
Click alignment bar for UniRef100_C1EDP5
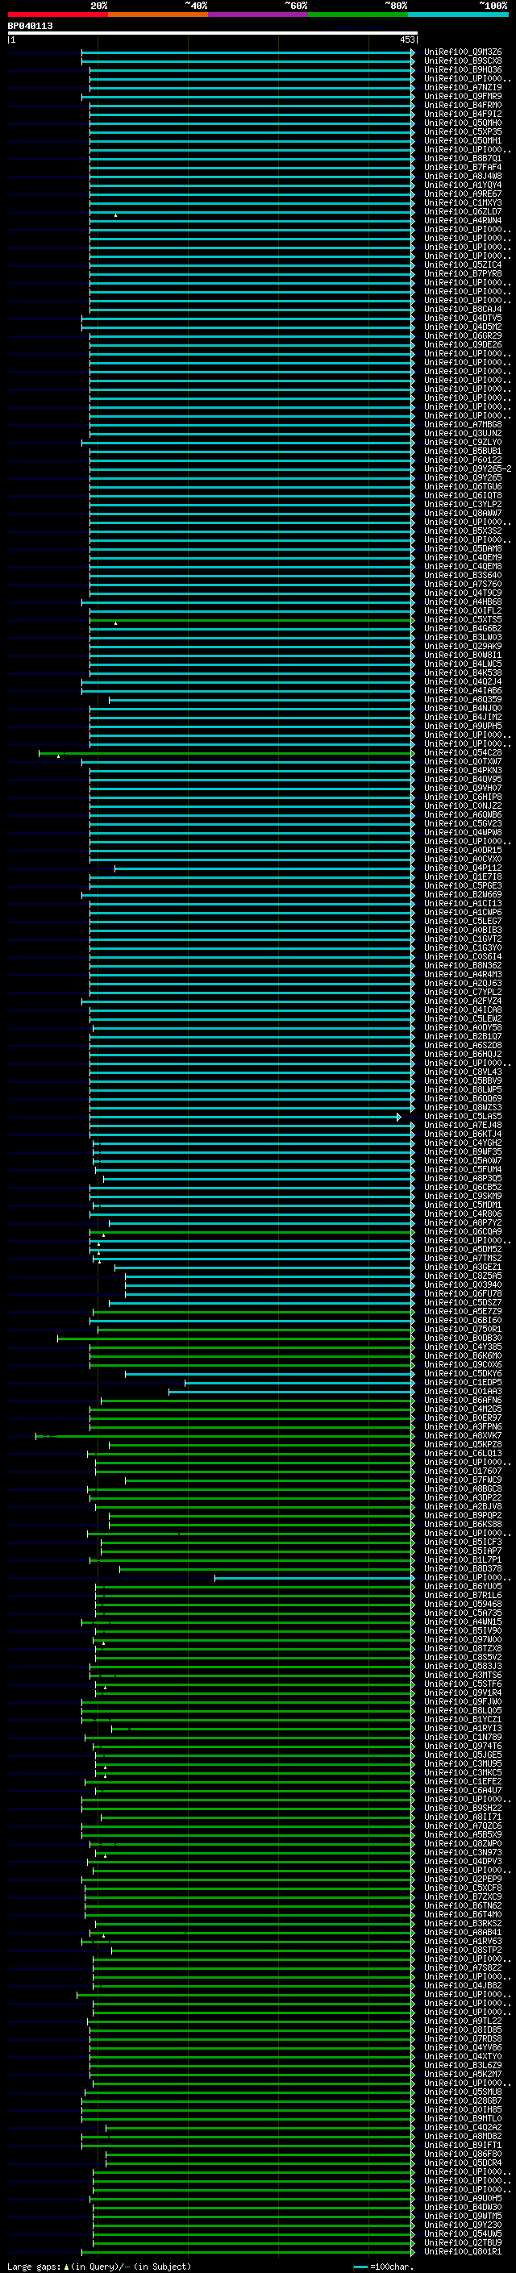coord(299,1383)
